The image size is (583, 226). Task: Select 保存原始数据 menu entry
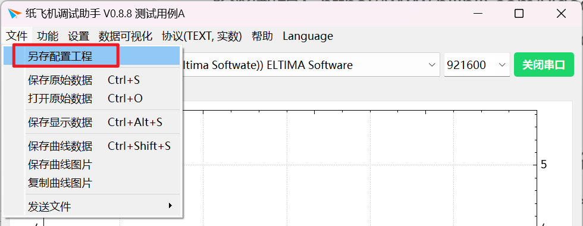click(x=92, y=80)
